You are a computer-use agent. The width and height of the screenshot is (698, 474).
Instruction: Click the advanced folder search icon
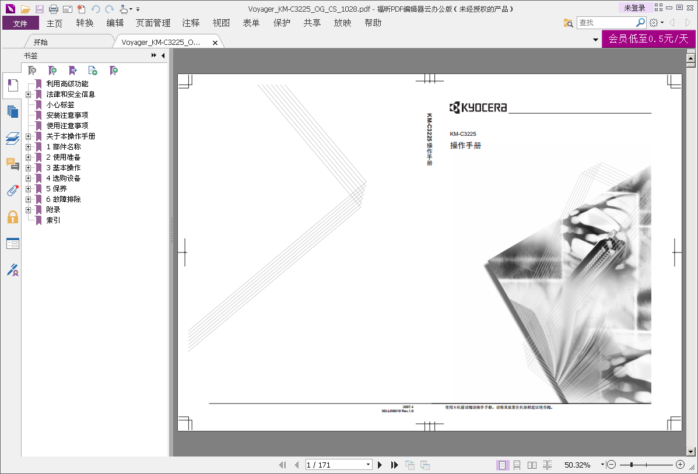click(568, 23)
